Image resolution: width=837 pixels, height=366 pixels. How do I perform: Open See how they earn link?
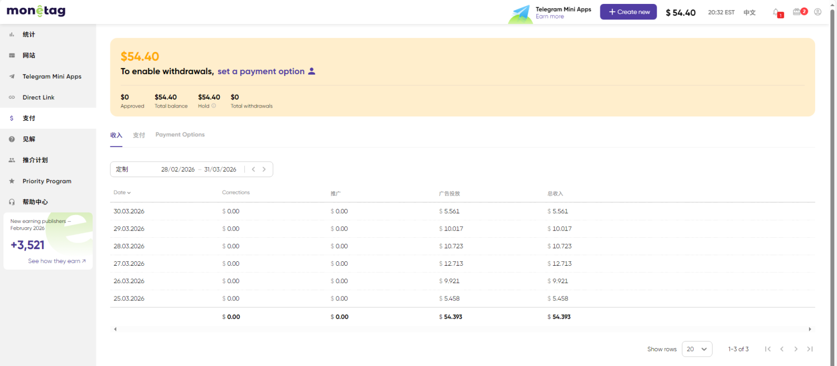point(57,261)
